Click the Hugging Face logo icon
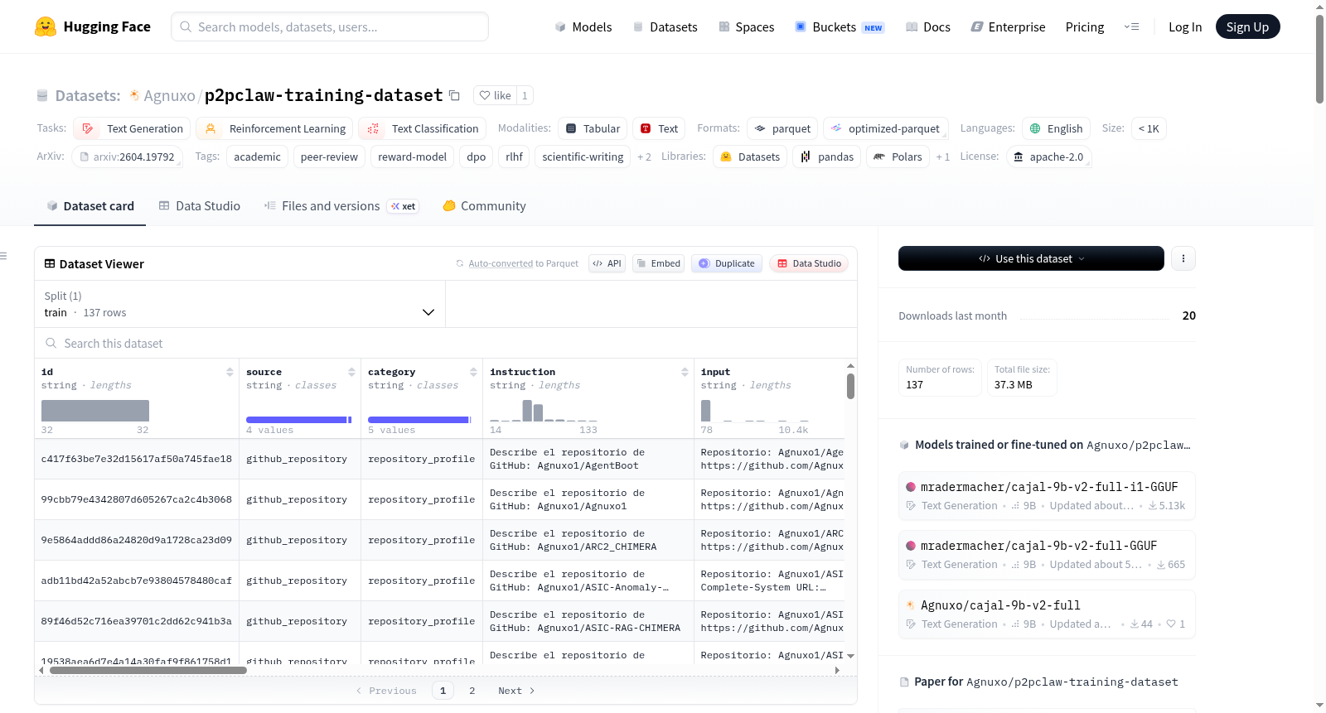Viewport: 1326px width, 713px height. (46, 26)
